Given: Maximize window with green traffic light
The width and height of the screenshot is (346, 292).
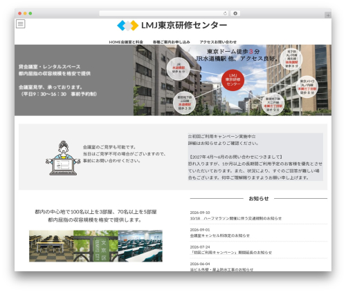Looking at the screenshot, I should (x=30, y=14).
